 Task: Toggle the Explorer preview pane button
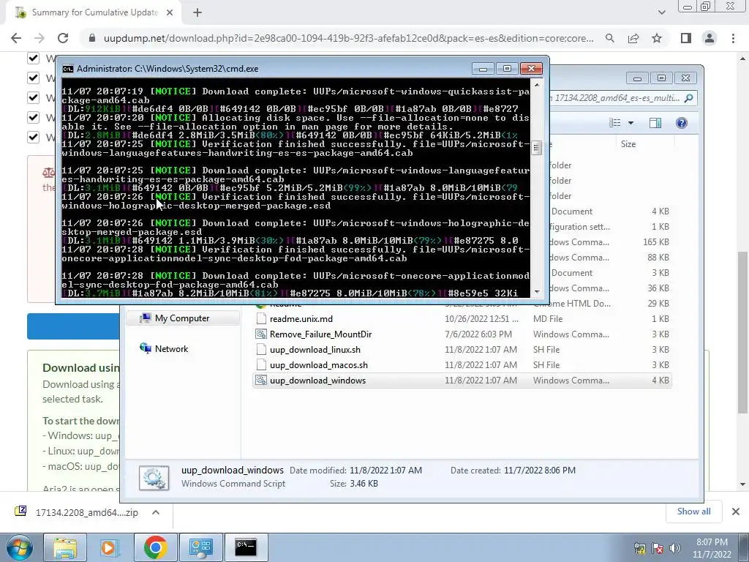pyautogui.click(x=655, y=123)
